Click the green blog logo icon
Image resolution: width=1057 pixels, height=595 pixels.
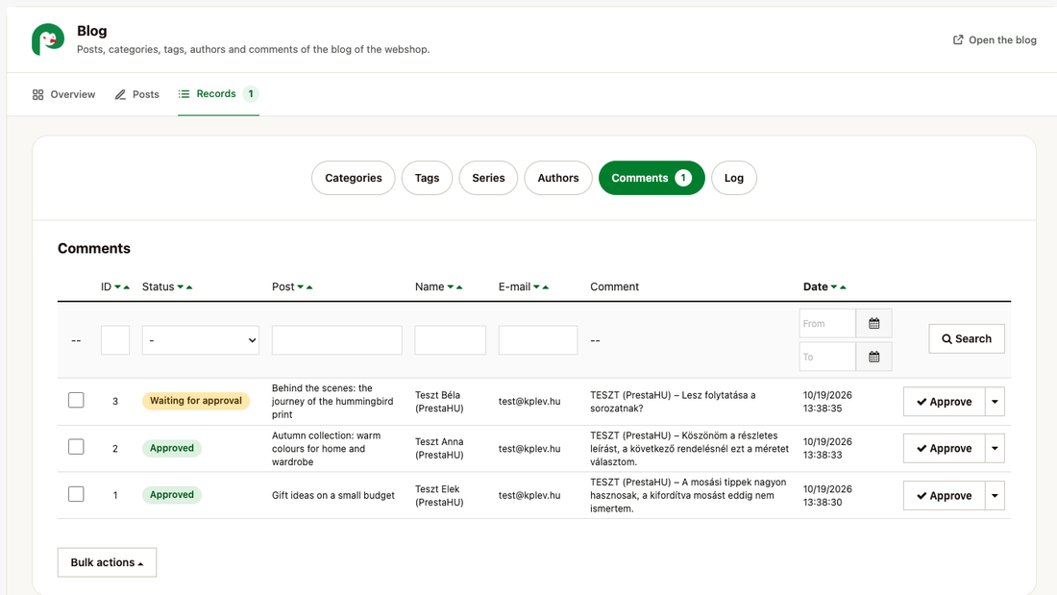[x=48, y=39]
